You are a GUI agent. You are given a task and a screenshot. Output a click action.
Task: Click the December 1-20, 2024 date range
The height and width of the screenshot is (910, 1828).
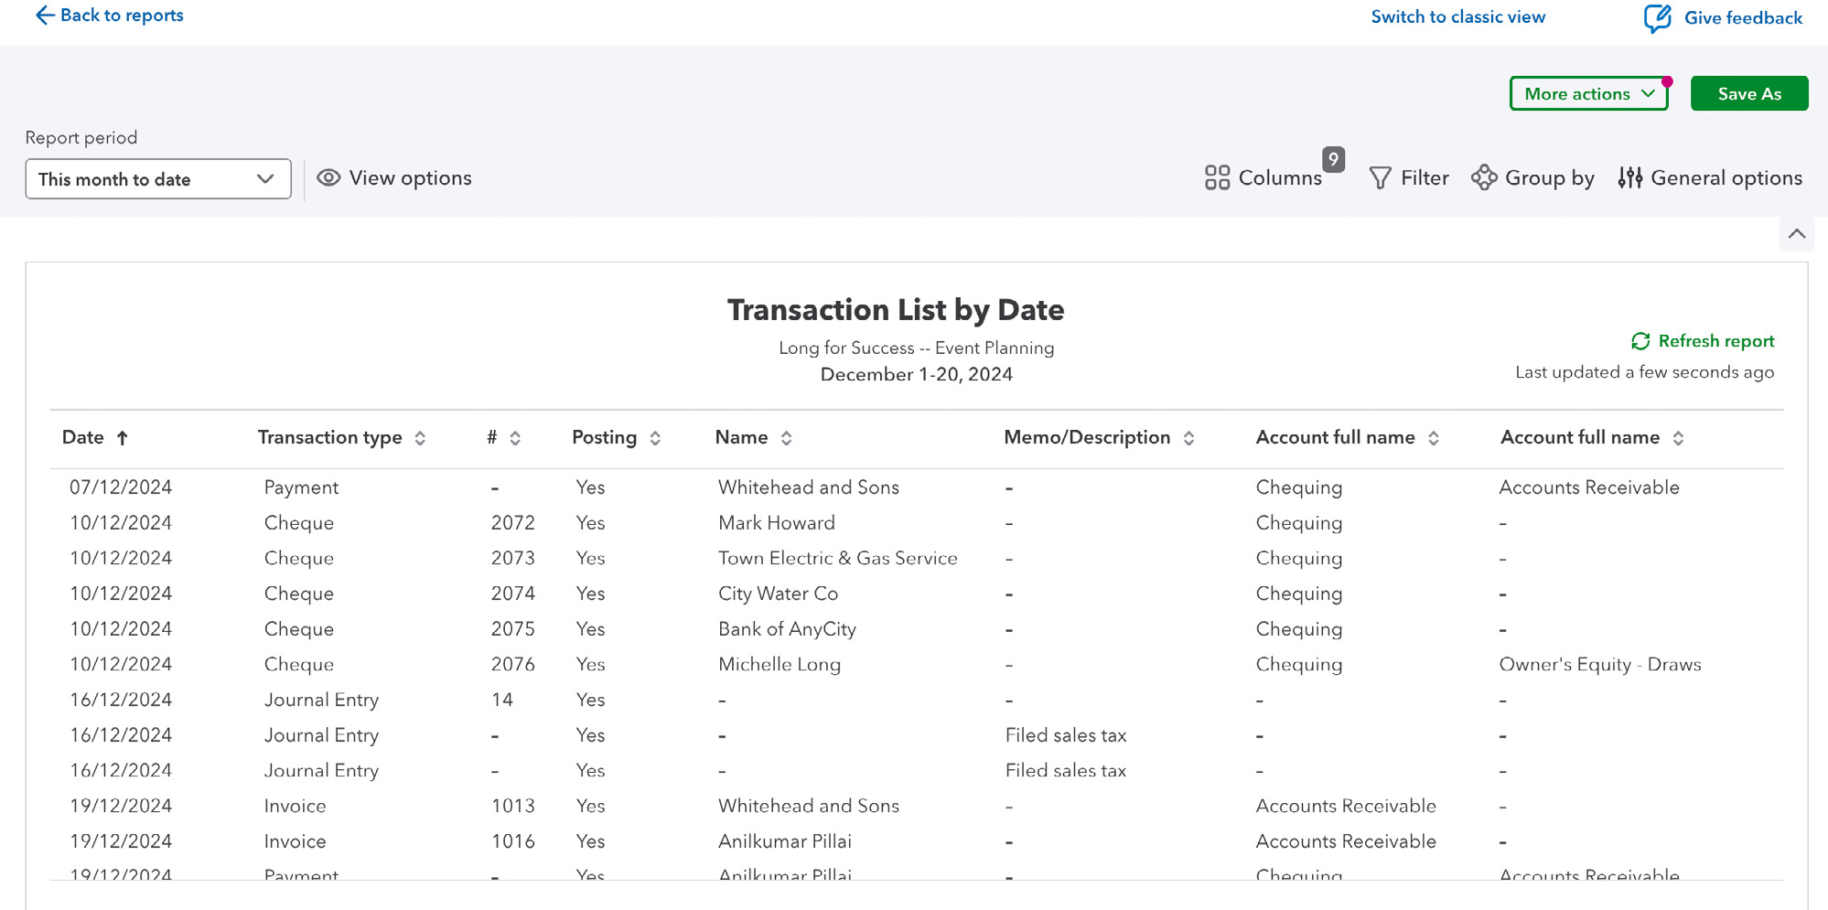click(x=916, y=374)
